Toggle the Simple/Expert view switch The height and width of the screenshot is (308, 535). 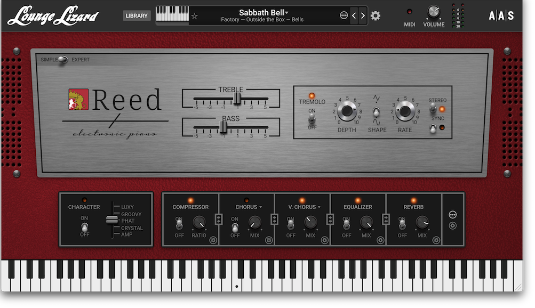coord(63,60)
